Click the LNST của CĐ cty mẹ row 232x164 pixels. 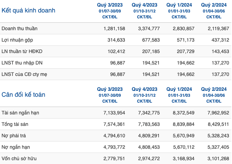116,74
